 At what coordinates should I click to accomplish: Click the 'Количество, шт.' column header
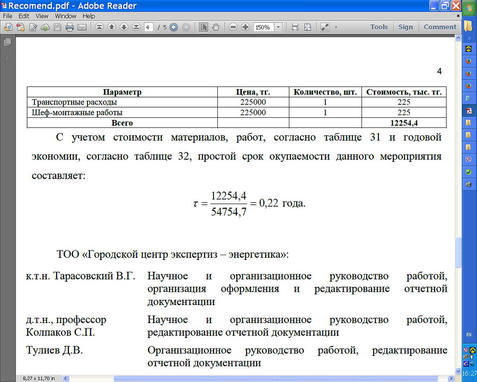[325, 92]
